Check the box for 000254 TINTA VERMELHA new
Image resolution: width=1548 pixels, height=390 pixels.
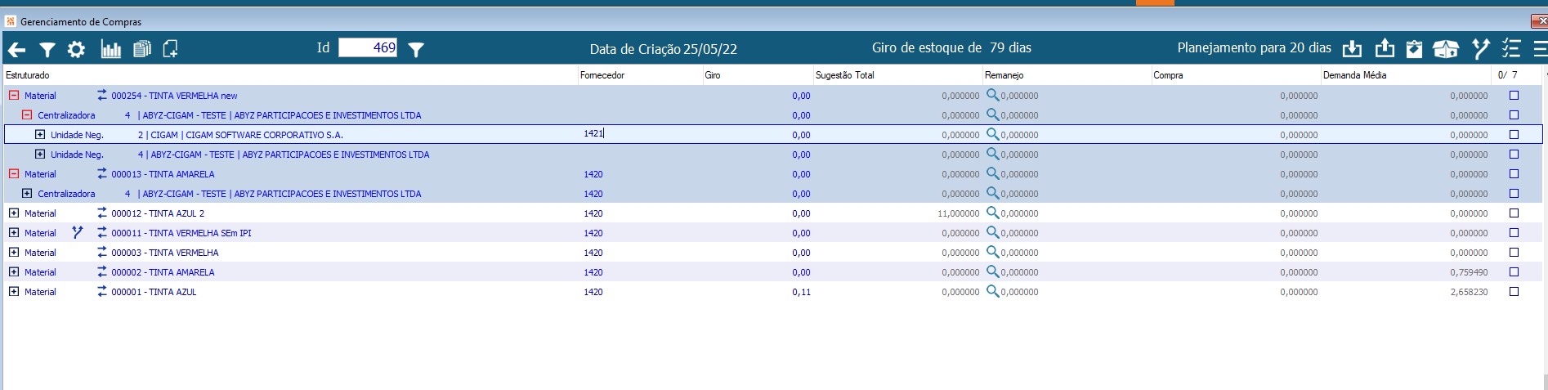(x=1514, y=96)
